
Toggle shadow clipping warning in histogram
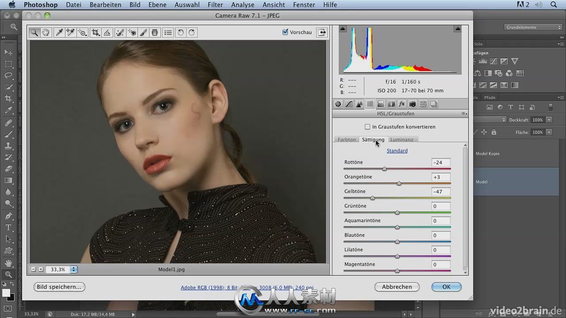(x=343, y=29)
